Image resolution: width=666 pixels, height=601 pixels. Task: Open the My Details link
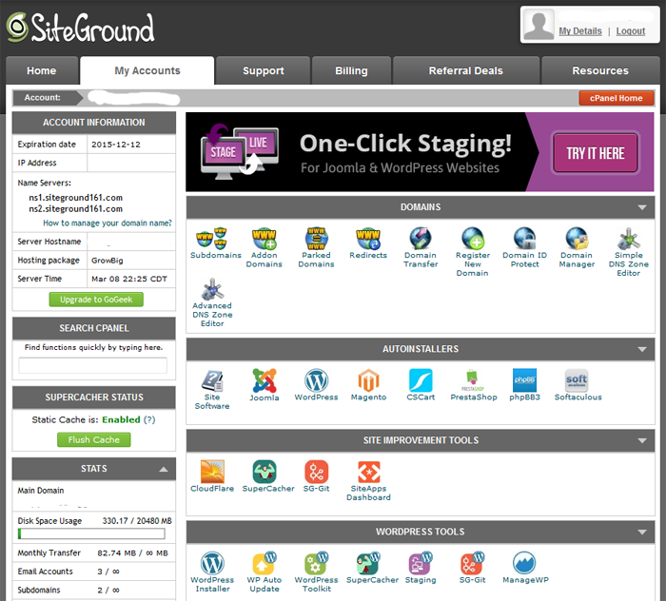pos(580,31)
